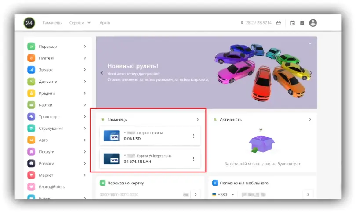Open options menu for Картка Універсальна

click(194, 159)
